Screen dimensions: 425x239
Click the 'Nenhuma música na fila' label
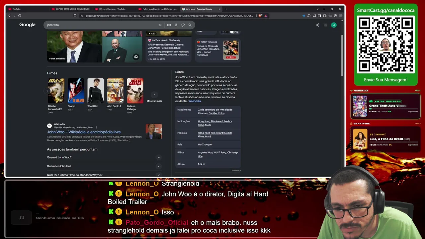(60, 218)
